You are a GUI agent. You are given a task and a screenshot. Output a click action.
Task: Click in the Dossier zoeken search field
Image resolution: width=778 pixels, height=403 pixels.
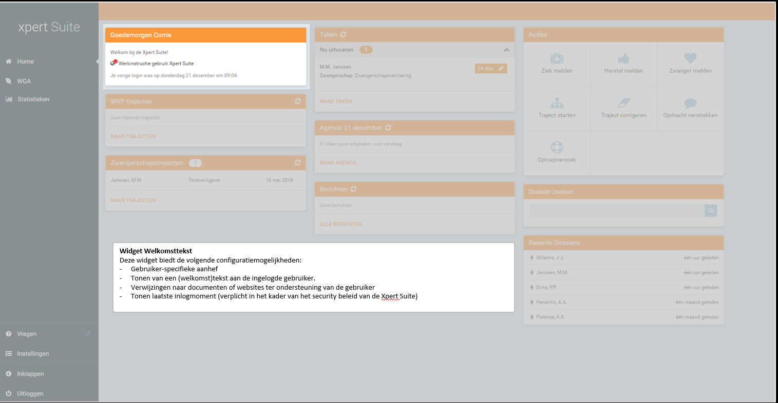point(616,211)
